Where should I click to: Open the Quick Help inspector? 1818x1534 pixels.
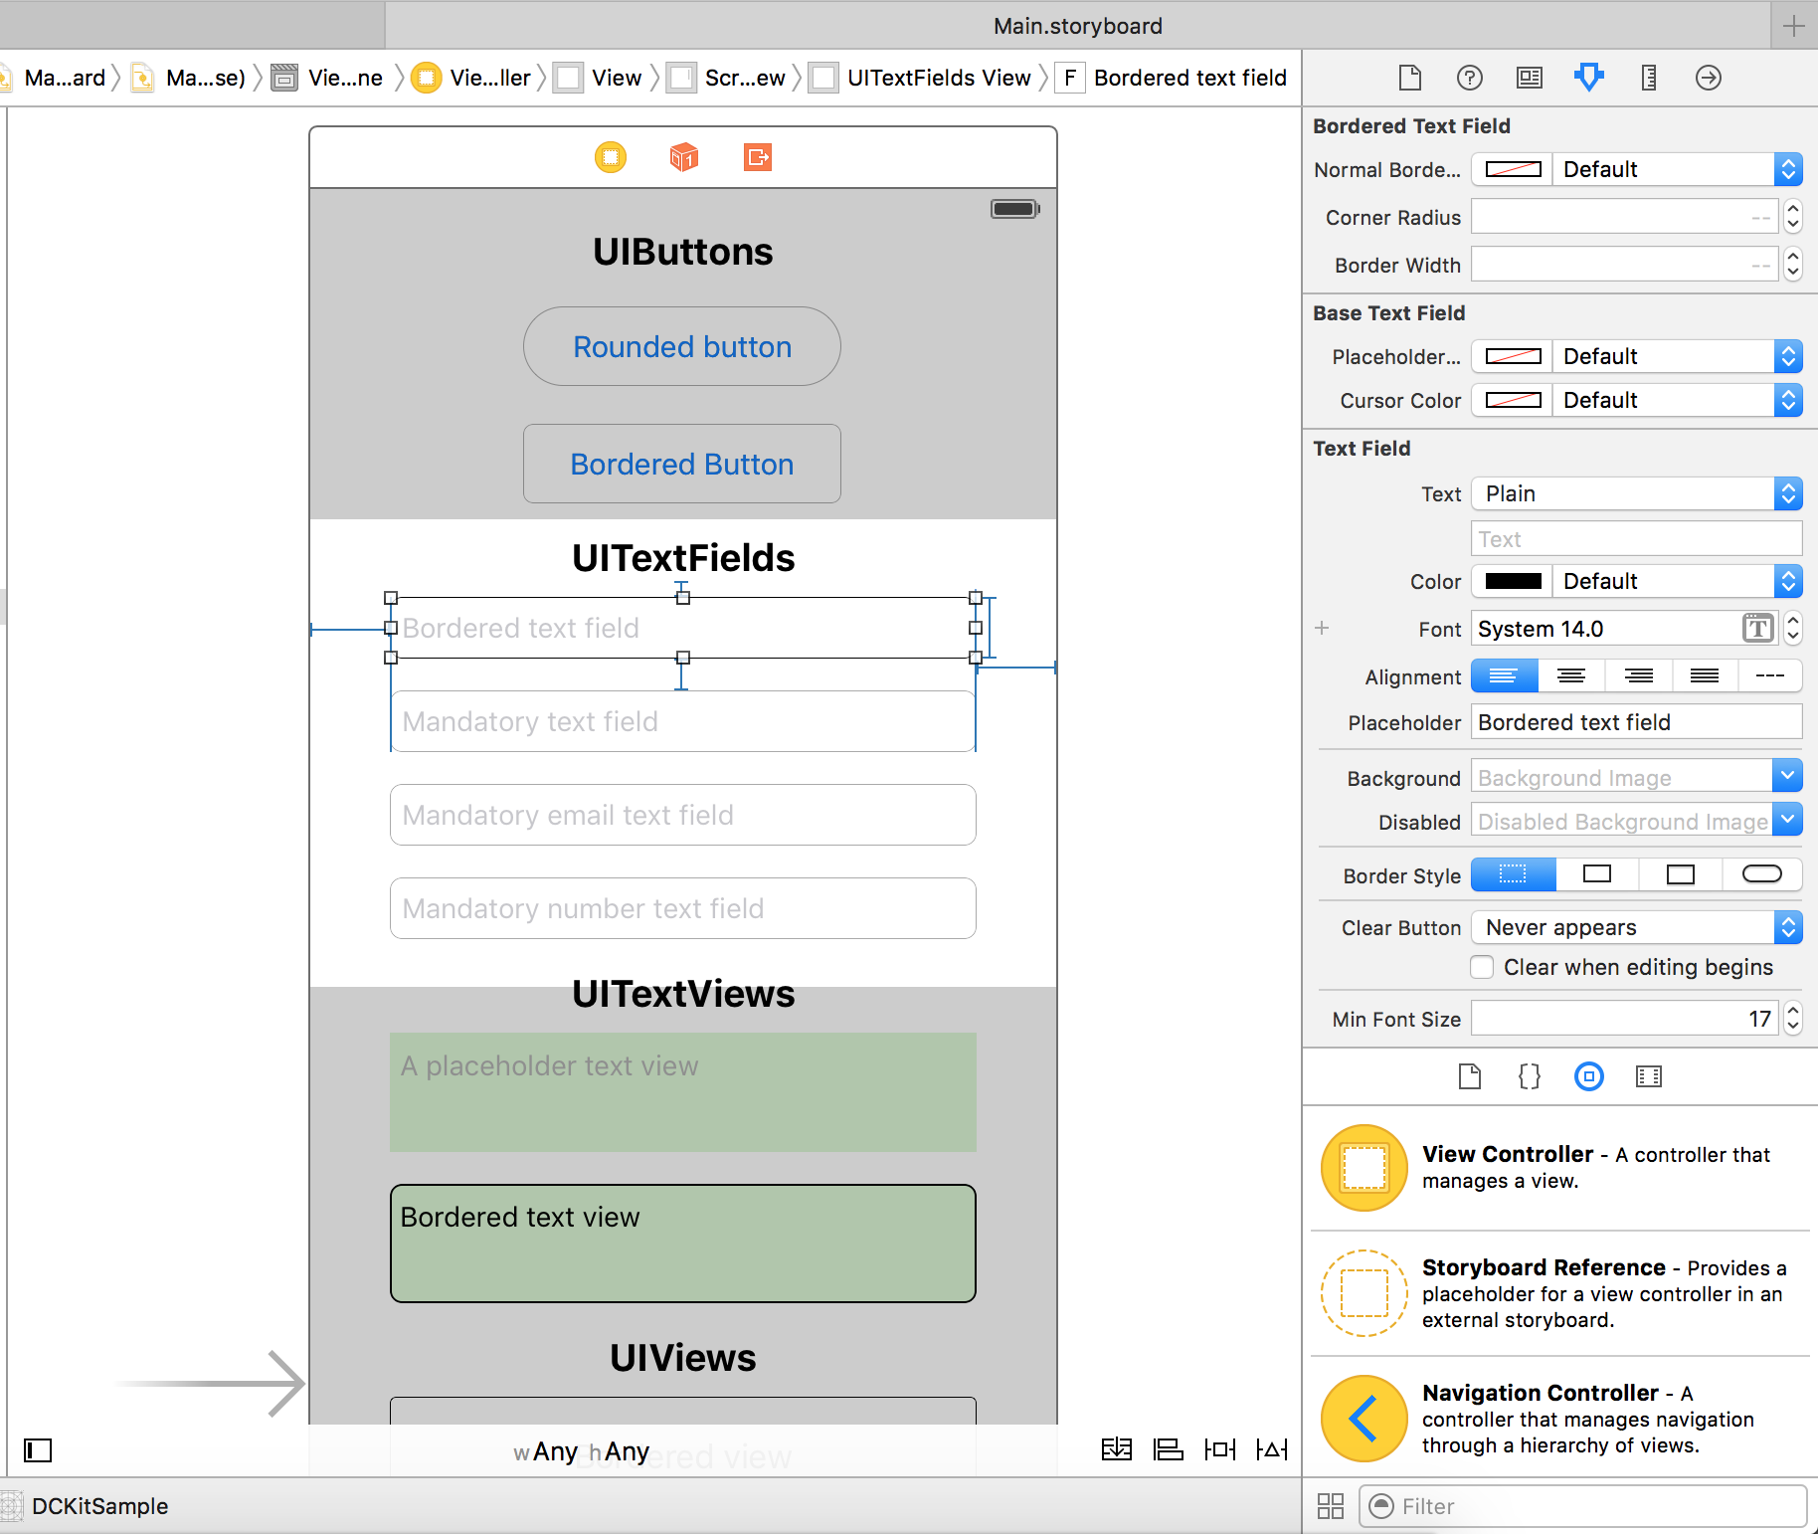point(1470,78)
